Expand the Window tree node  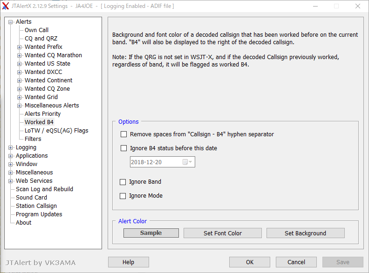pos(10,165)
